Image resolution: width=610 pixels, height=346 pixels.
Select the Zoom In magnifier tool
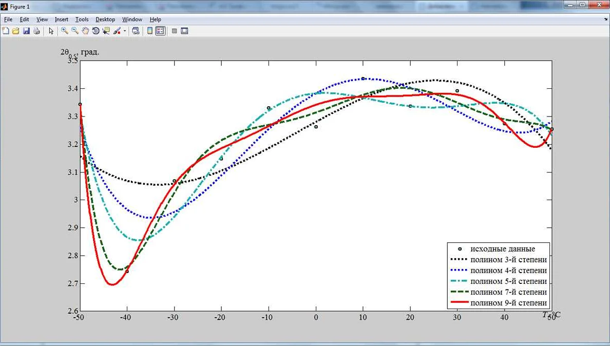(x=65, y=31)
